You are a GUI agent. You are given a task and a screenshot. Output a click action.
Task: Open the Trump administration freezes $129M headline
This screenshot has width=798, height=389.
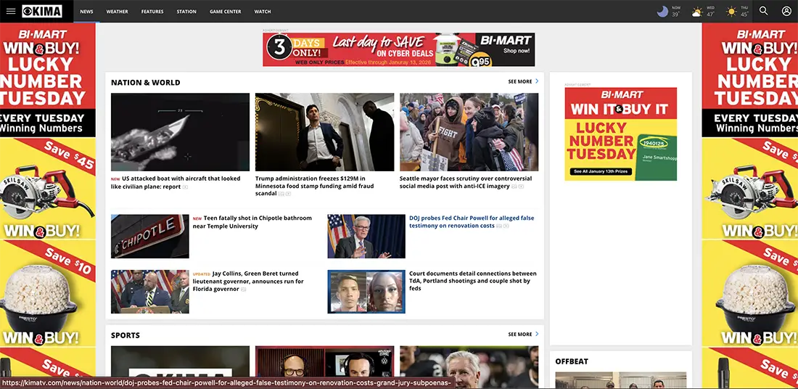(315, 186)
